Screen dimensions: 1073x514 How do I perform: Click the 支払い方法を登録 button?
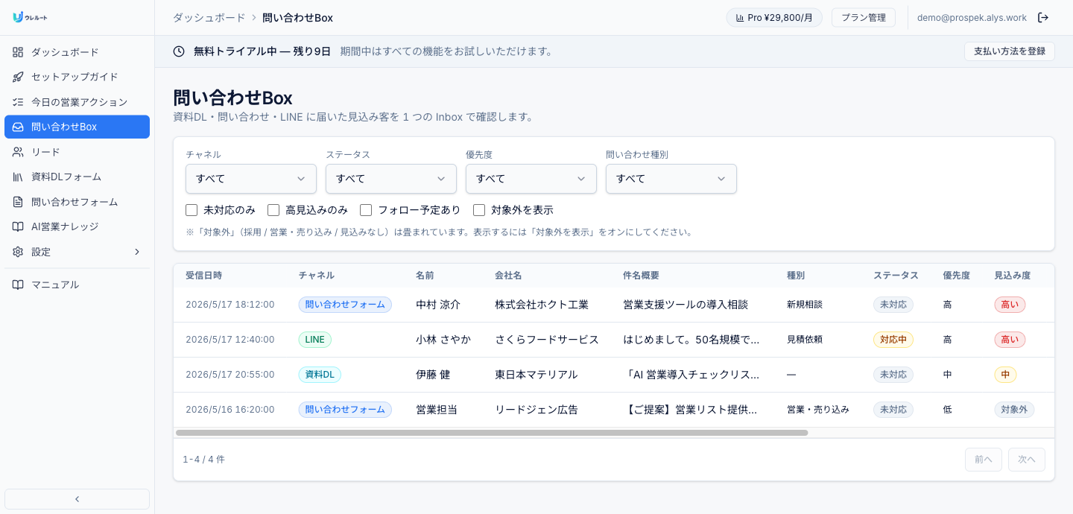(x=1010, y=51)
